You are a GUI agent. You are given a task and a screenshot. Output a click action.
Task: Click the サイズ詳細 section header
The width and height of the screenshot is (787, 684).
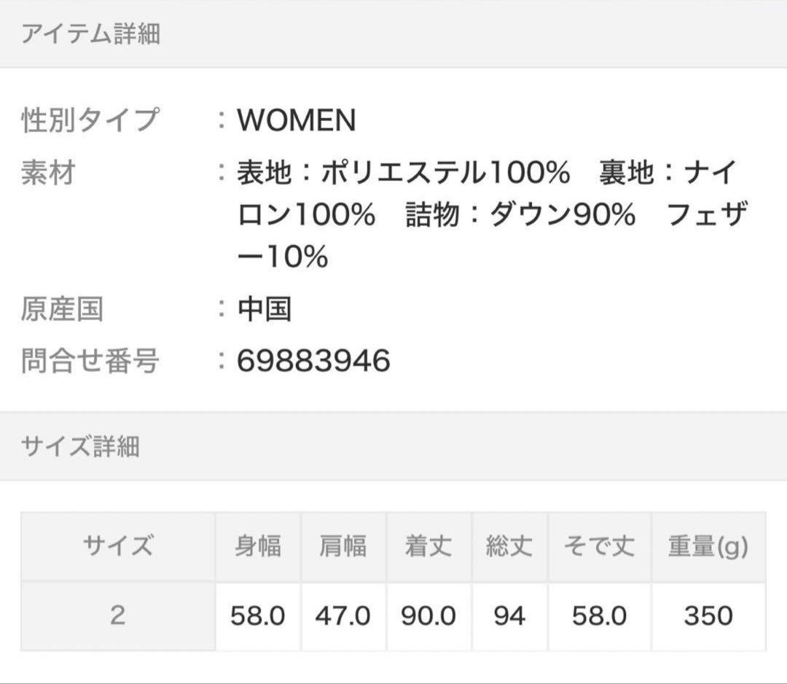point(80,446)
